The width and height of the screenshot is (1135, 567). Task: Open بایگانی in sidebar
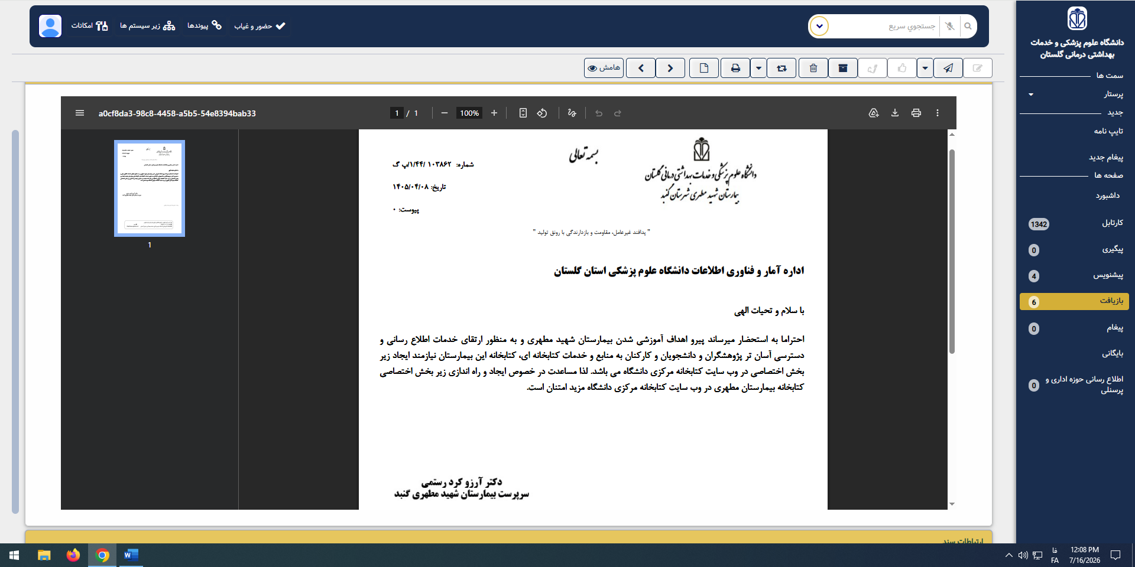click(1113, 353)
